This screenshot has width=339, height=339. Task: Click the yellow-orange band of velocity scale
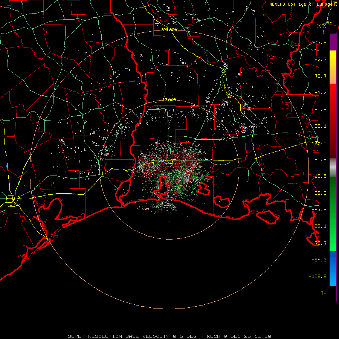[x=333, y=67]
